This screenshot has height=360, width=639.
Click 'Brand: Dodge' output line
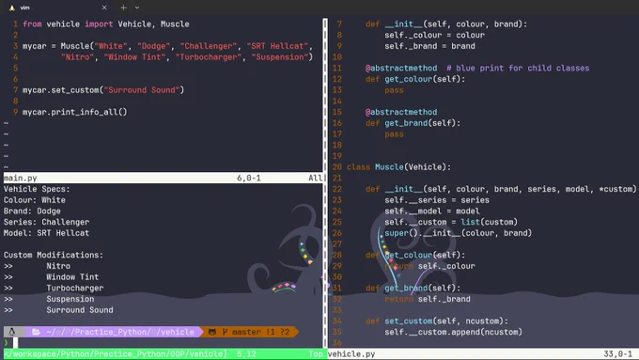tap(32, 211)
